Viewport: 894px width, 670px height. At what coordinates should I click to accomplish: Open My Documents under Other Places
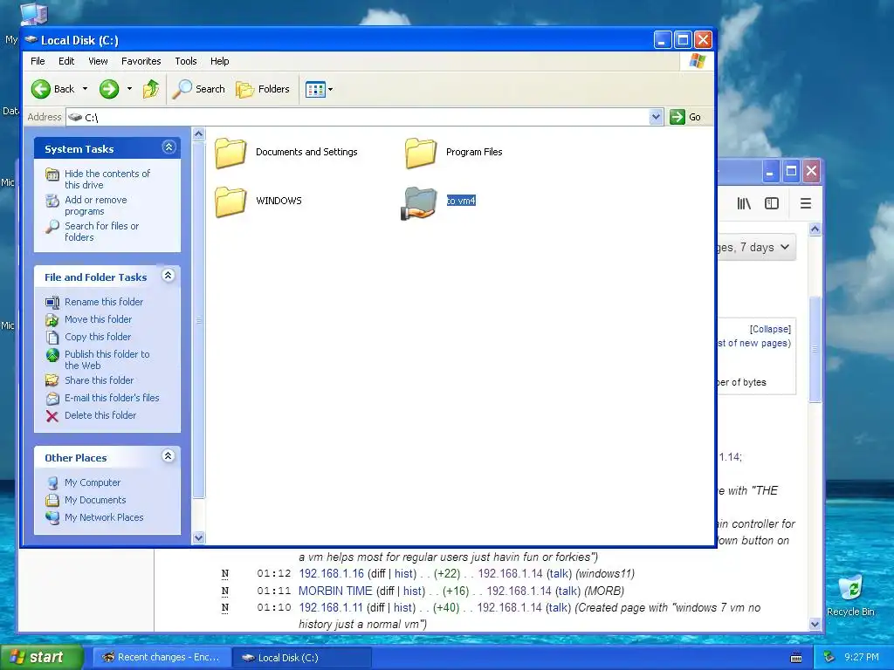pyautogui.click(x=95, y=500)
